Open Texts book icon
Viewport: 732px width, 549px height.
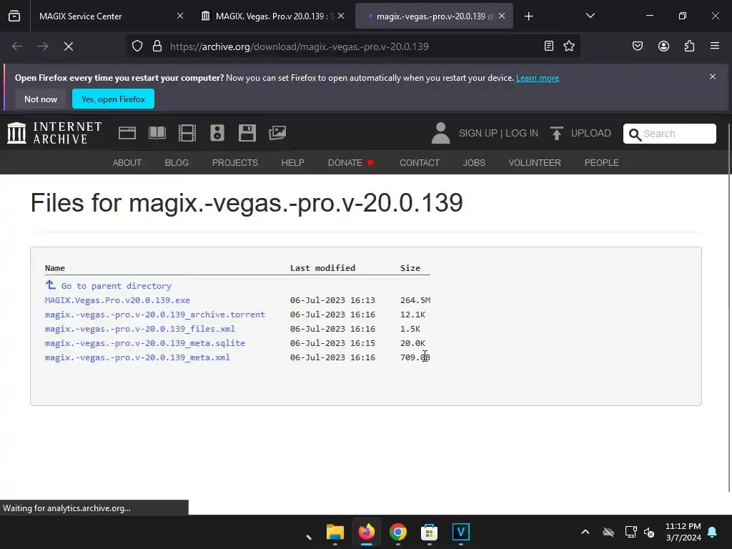pyautogui.click(x=157, y=133)
